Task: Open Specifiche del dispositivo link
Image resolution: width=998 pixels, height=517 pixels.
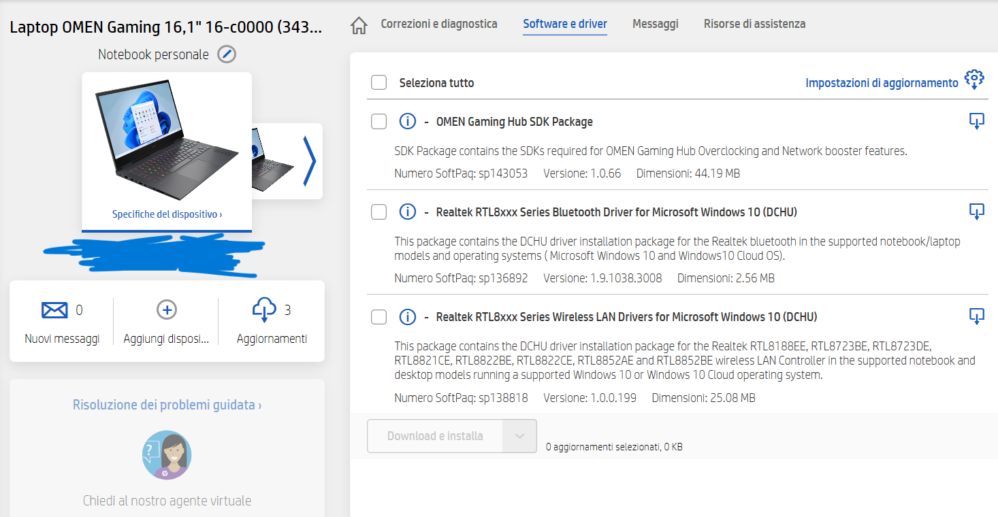Action: [166, 214]
